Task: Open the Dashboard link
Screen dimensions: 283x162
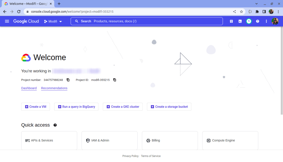Action: [x=29, y=88]
